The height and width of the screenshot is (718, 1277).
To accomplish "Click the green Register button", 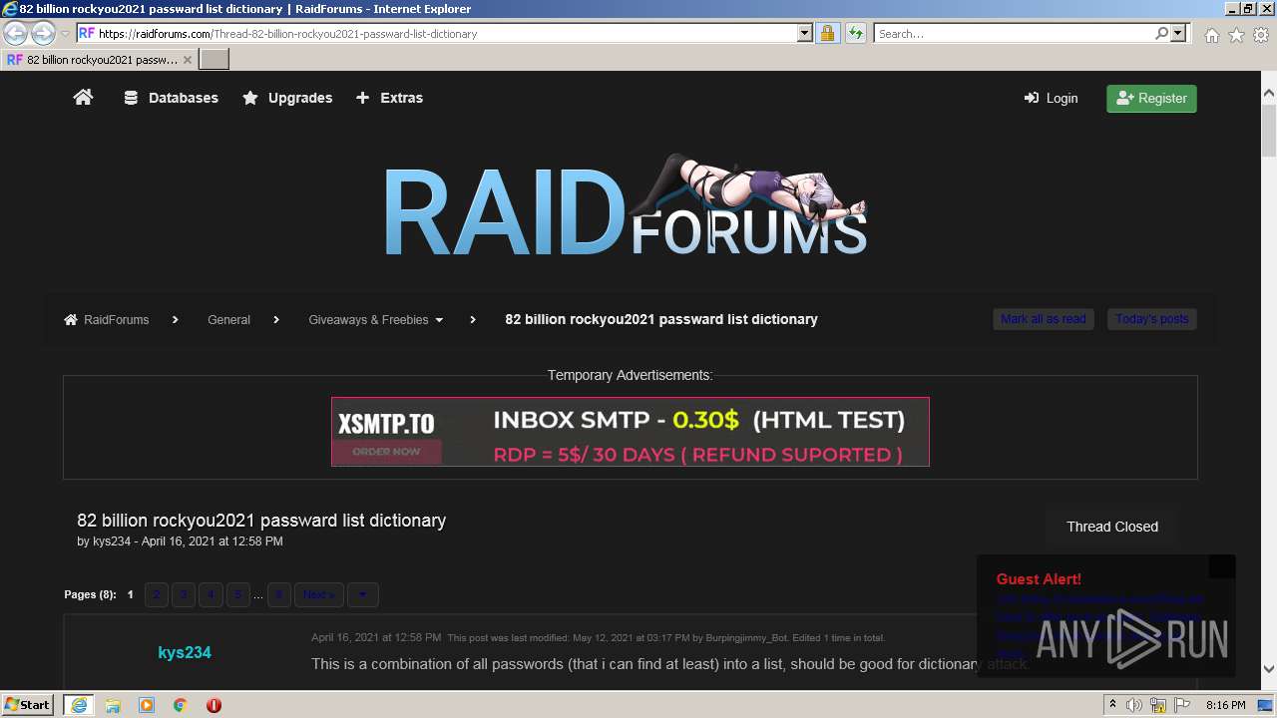I will click(x=1151, y=98).
